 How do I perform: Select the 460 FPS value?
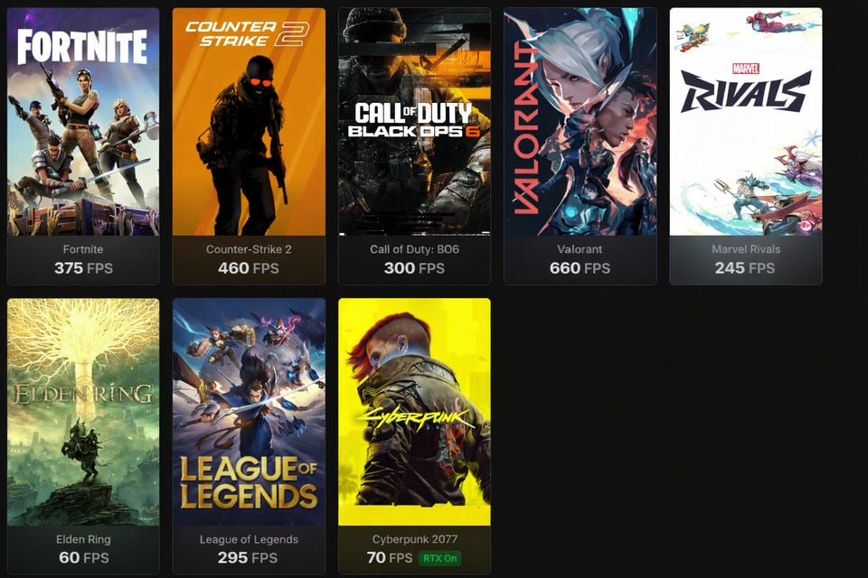(x=248, y=268)
